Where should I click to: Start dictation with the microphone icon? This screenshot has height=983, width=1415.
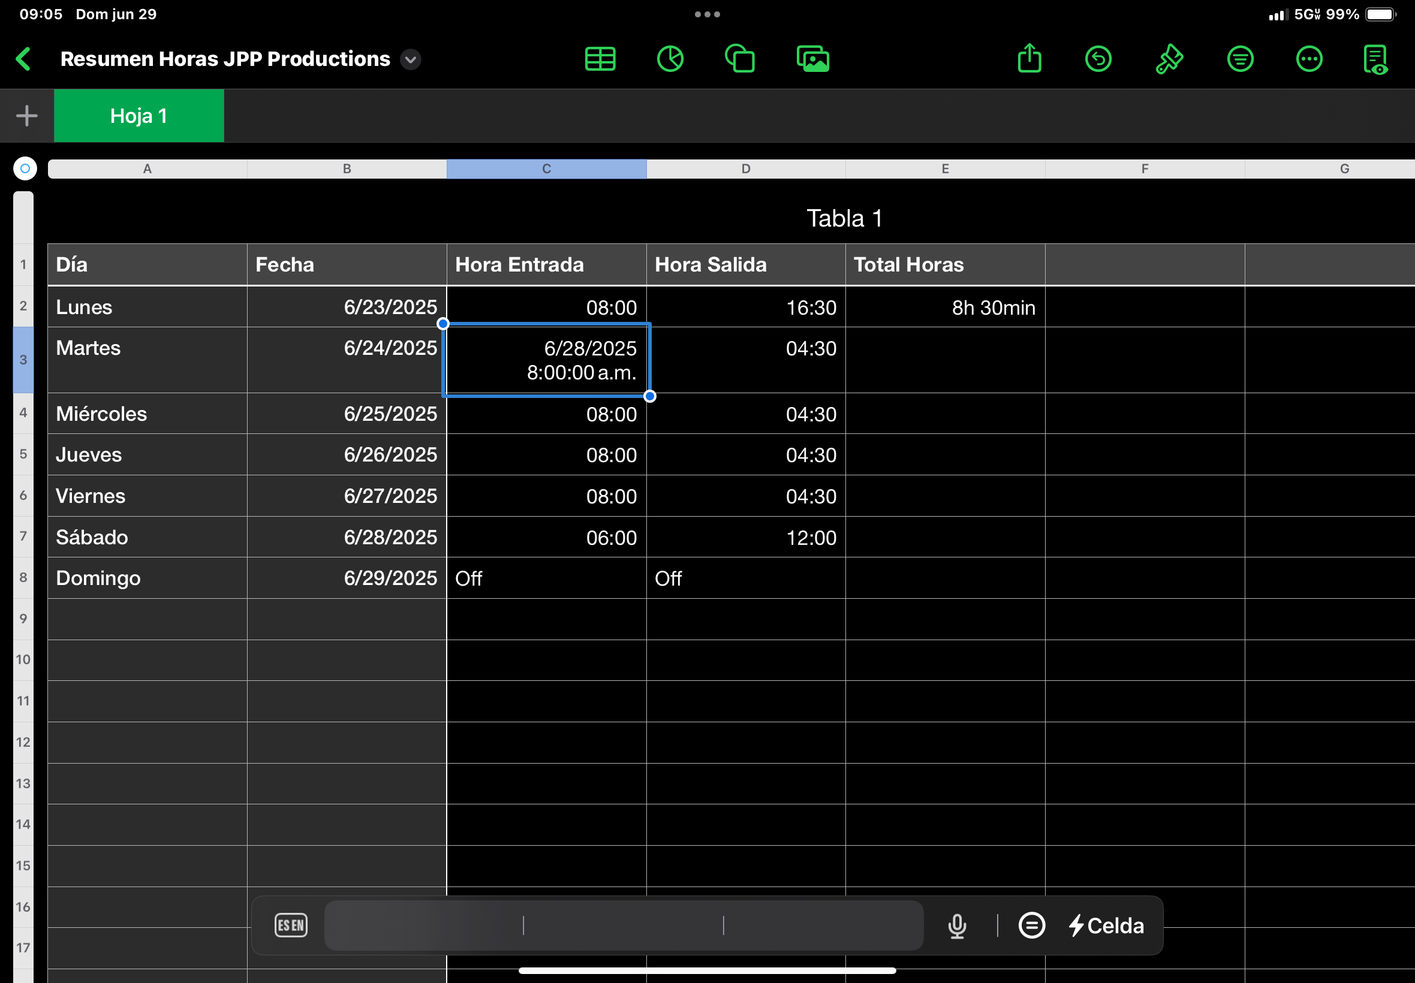(x=957, y=925)
